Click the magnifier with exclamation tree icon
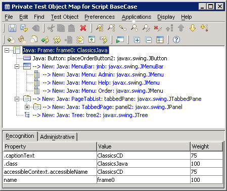Screen dimensions: 227x191 click(x=100, y=28)
